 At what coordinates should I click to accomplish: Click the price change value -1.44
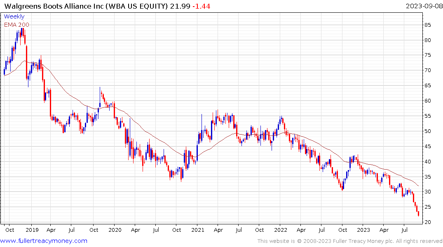(x=201, y=6)
